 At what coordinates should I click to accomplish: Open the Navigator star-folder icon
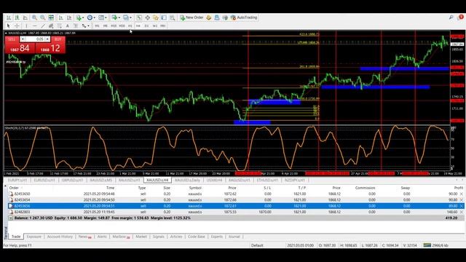pos(155,17)
